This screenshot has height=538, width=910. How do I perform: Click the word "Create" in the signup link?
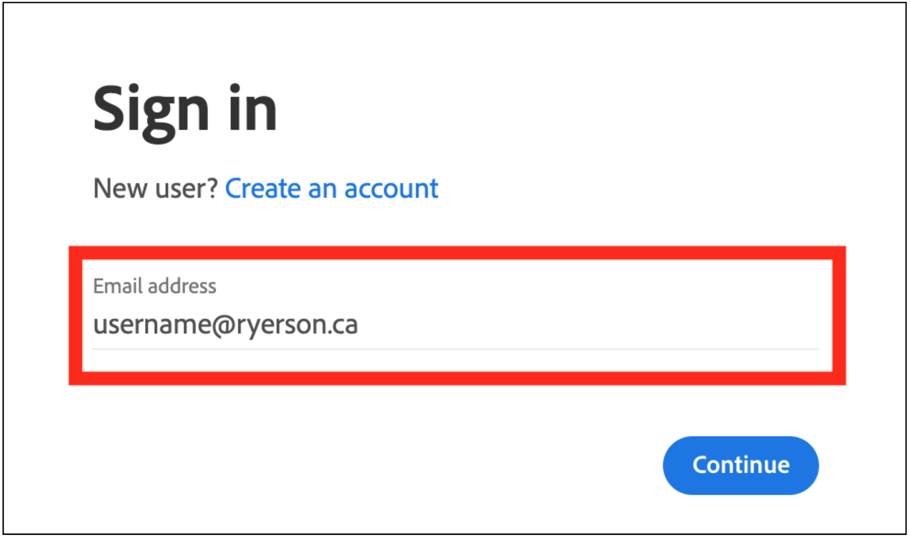pyautogui.click(x=262, y=189)
